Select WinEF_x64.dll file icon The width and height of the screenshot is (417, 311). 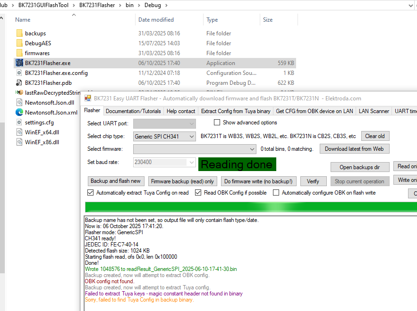pos(19,132)
